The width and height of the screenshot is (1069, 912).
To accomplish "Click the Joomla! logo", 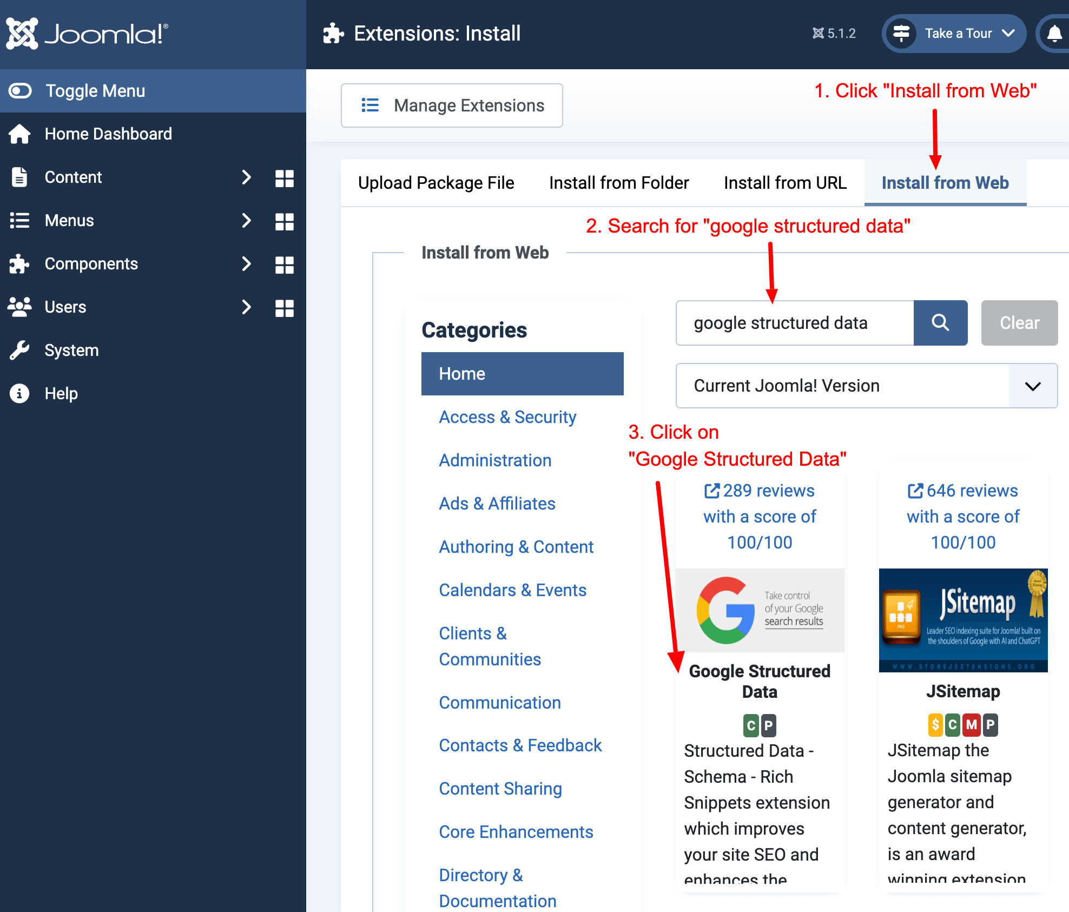I will [87, 34].
